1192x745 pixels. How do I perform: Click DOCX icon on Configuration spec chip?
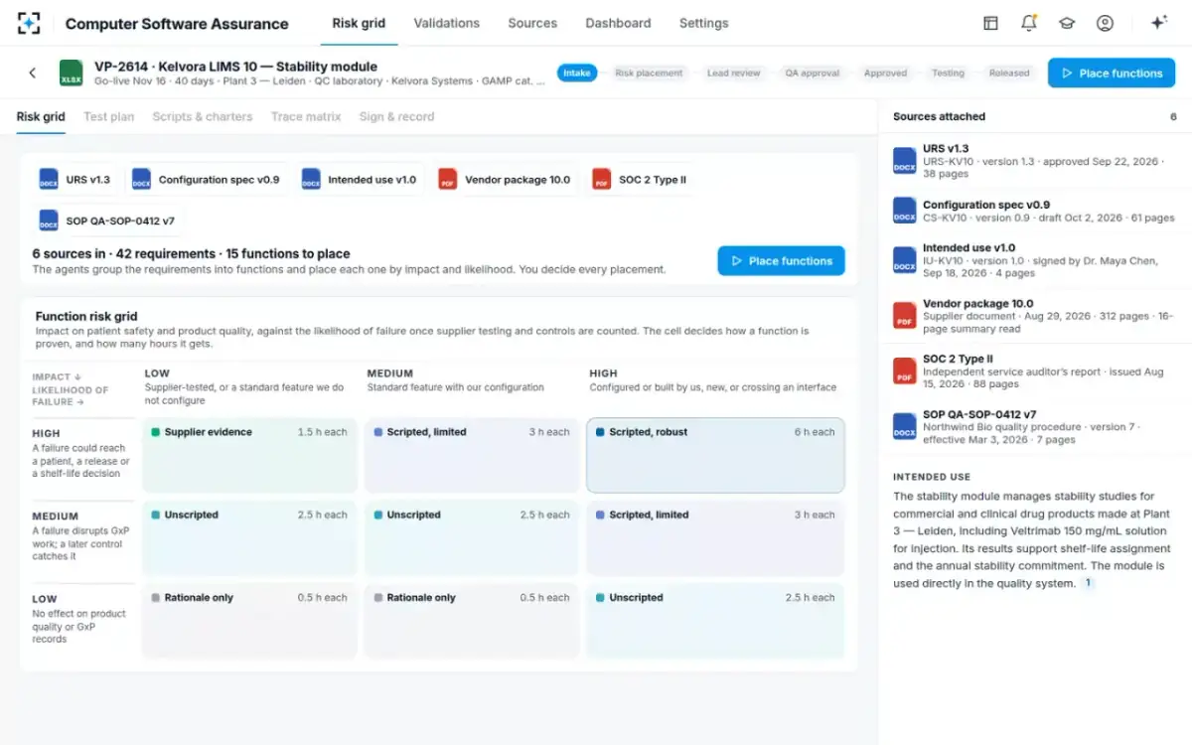click(141, 180)
